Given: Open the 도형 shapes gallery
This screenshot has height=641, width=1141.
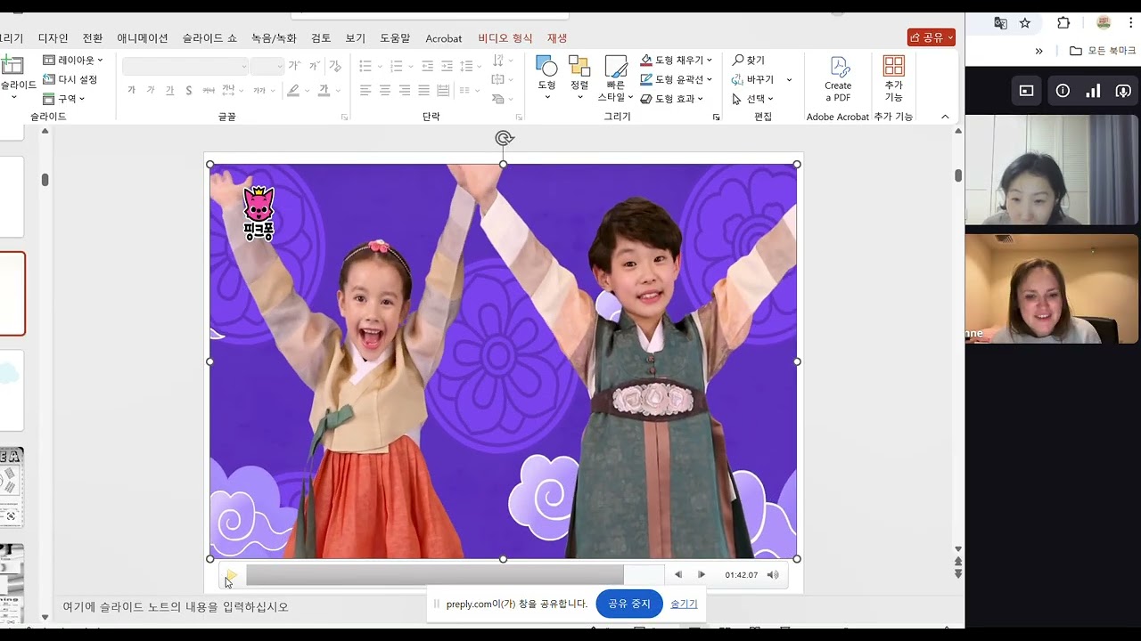Looking at the screenshot, I should point(546,77).
